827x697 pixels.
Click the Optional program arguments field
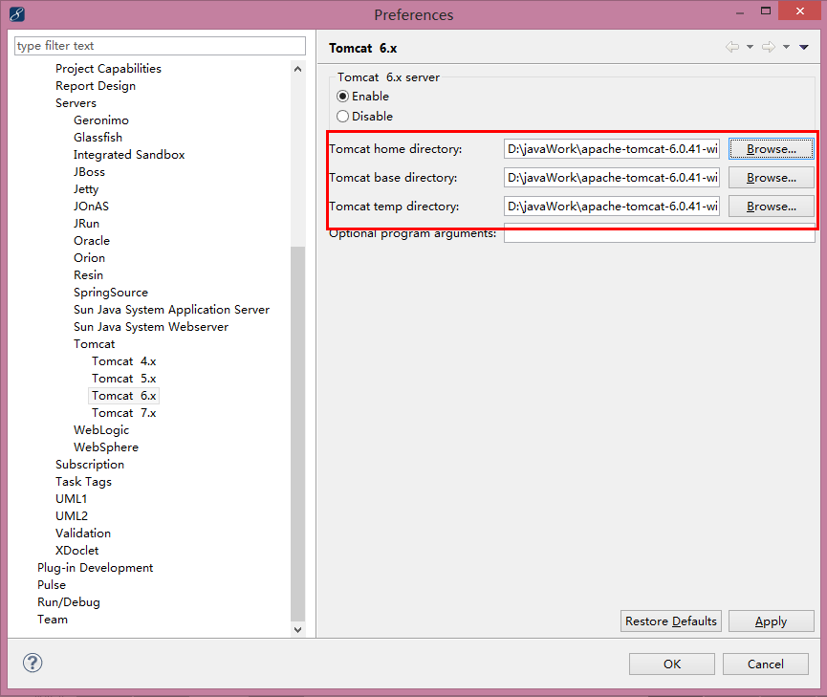pos(660,233)
